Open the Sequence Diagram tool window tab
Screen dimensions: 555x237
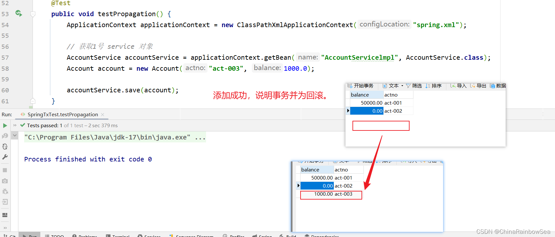(x=191, y=235)
